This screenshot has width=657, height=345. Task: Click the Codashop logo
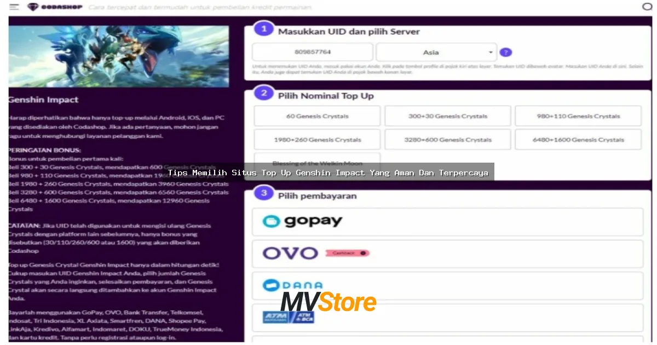(x=55, y=7)
